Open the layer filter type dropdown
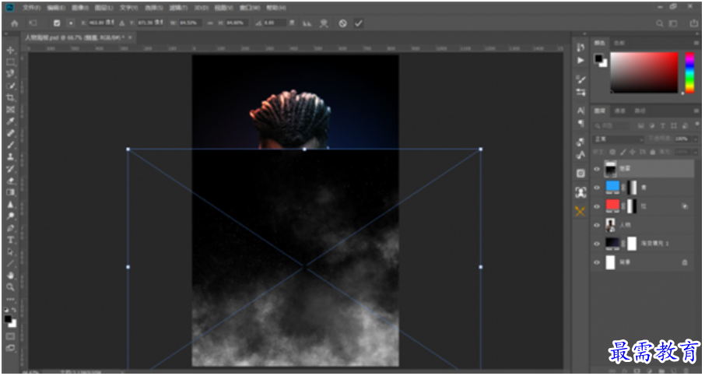705x376 pixels. pos(612,126)
